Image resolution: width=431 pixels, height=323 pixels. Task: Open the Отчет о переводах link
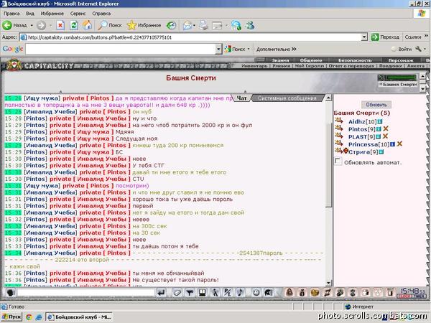pyautogui.click(x=351, y=66)
